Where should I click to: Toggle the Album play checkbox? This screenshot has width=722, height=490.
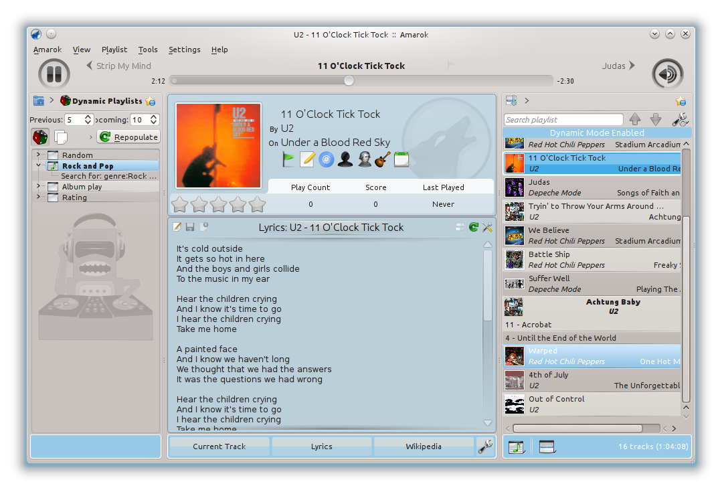pos(53,187)
